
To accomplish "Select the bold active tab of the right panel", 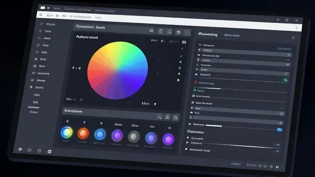I will (208, 34).
